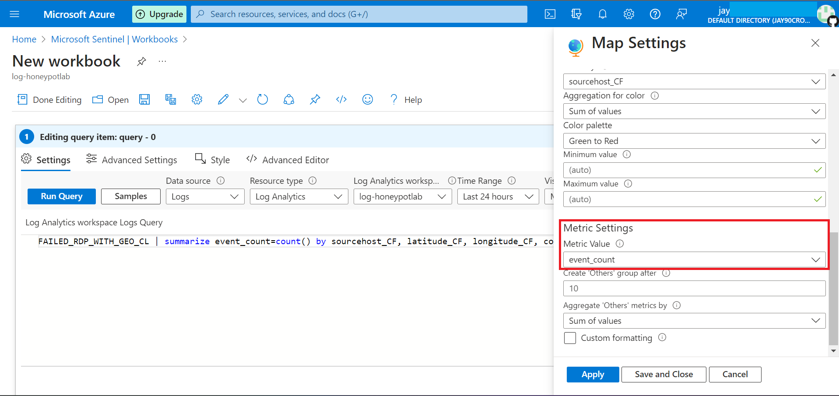
Task: Open portal settings gear in header
Action: (x=629, y=14)
